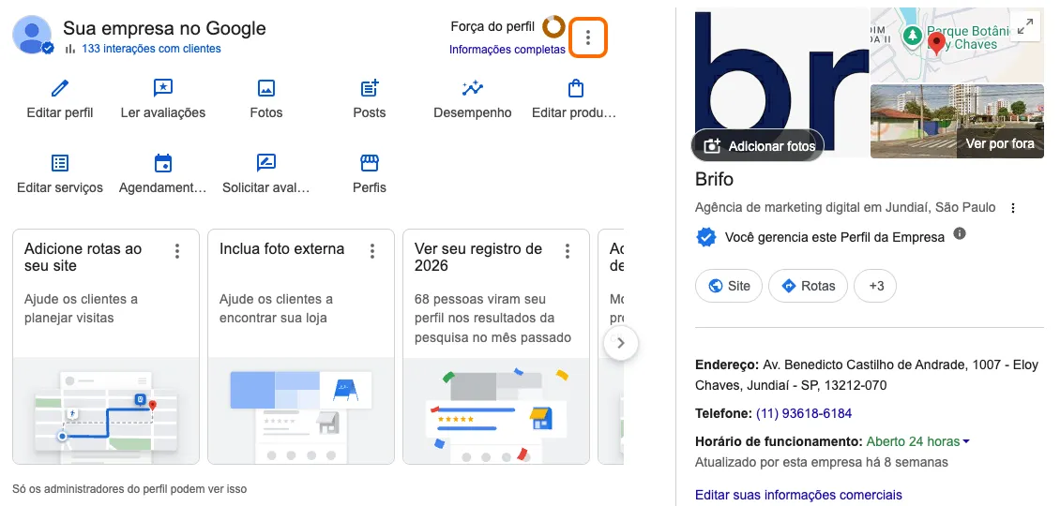Open the Desempenho chart icon
This screenshot has width=1060, height=506.
pyautogui.click(x=473, y=88)
